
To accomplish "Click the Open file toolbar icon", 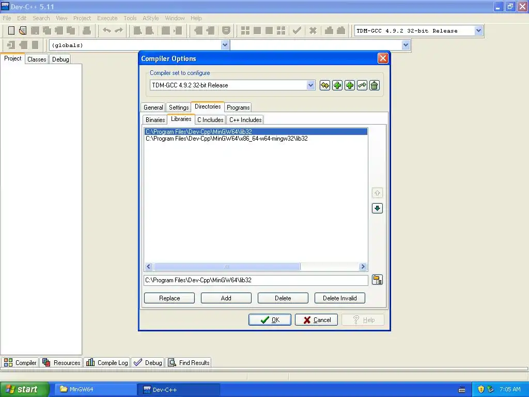I will click(23, 30).
